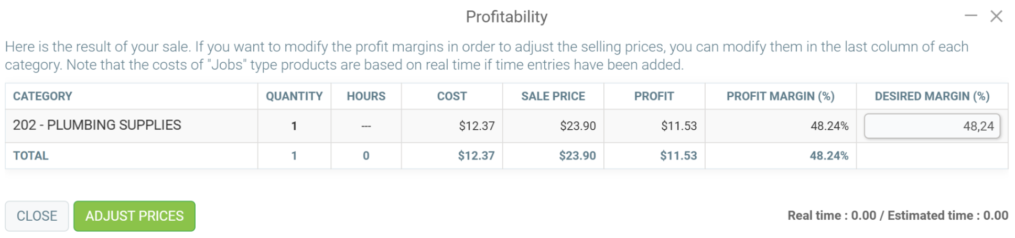Select the Total row label
The height and width of the screenshot is (238, 1015).
[x=30, y=156]
